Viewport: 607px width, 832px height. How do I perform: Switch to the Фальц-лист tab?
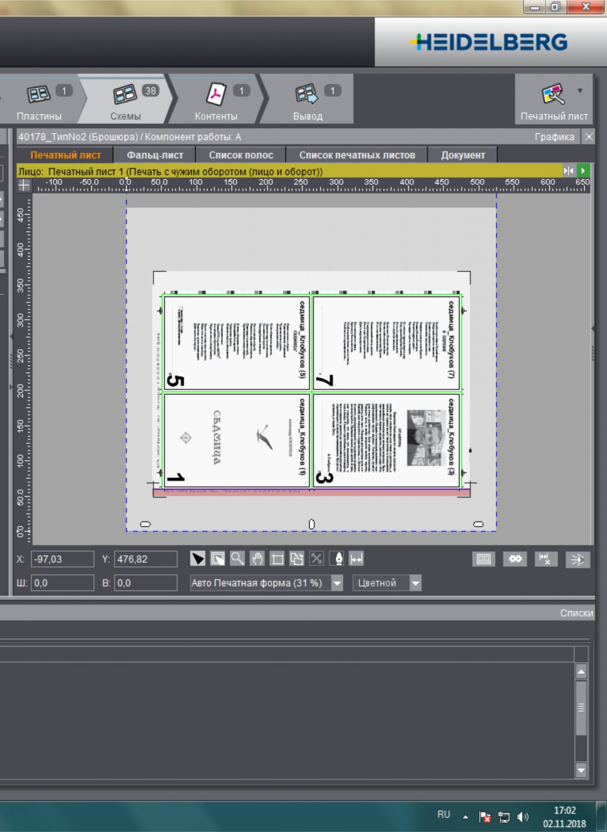[x=155, y=155]
